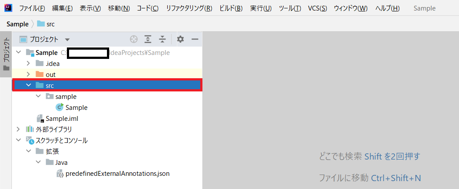Viewport: 459px width, 189px height.
Task: Select the Sample.iml file
Action: click(x=107, y=119)
